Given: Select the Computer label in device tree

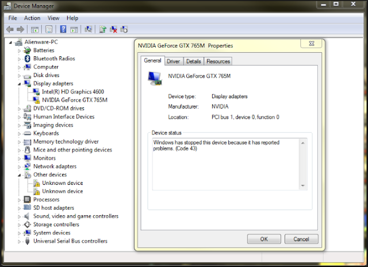Looking at the screenshot, I should [46, 67].
